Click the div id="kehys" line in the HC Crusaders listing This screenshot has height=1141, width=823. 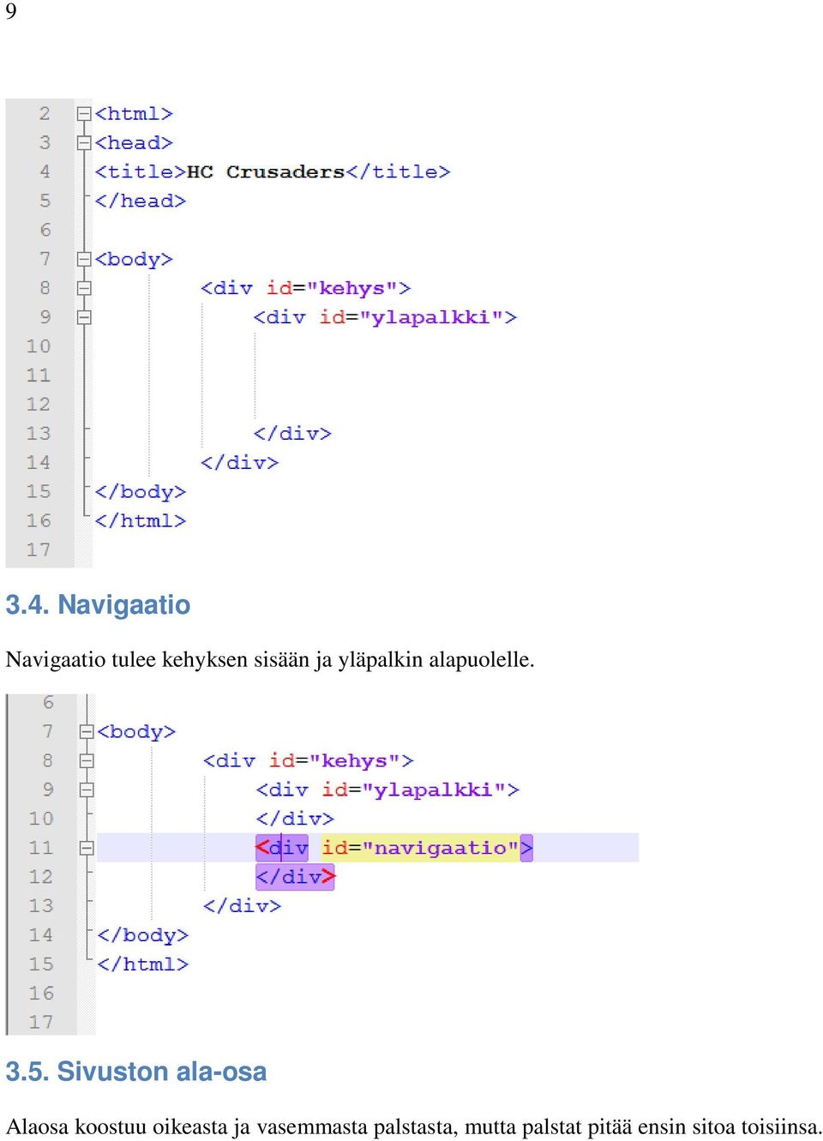click(306, 288)
